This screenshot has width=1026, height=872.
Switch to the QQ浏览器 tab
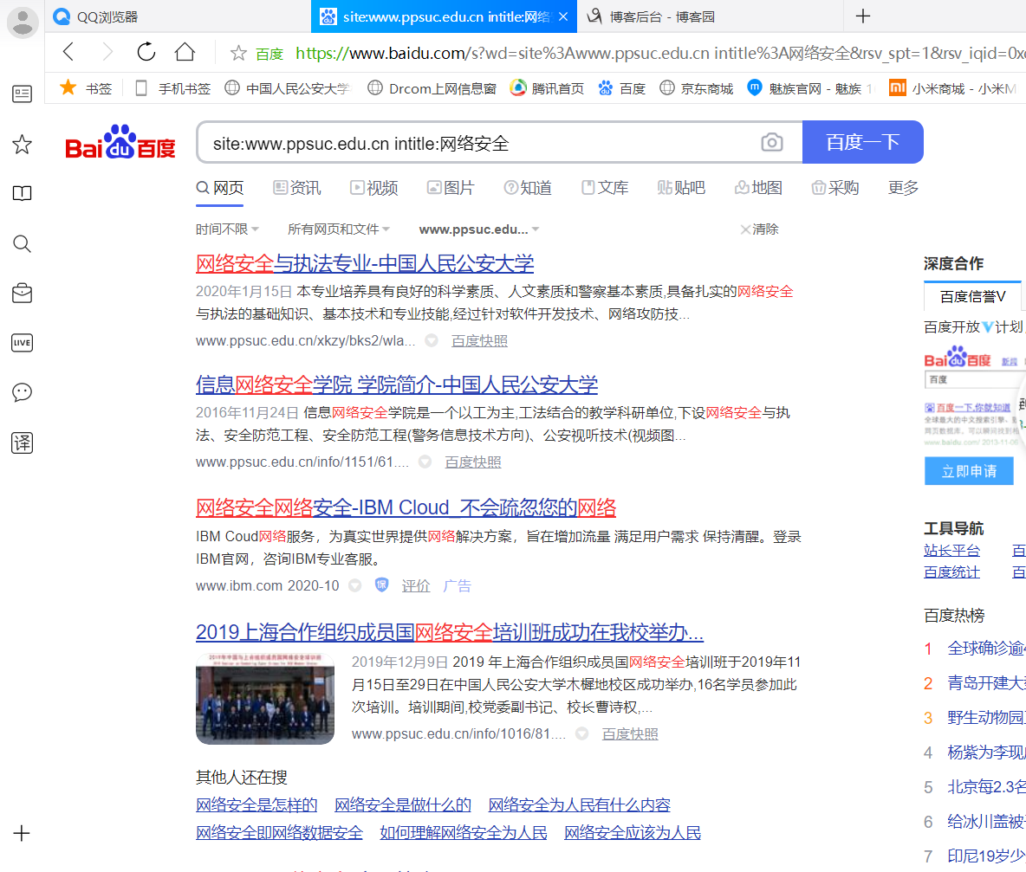pyautogui.click(x=177, y=16)
